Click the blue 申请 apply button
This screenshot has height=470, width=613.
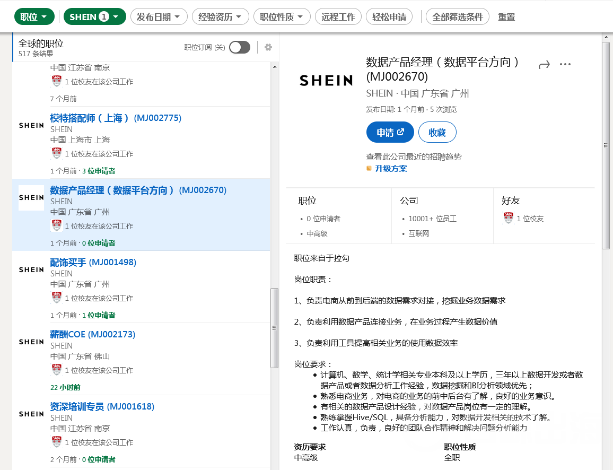pos(390,133)
